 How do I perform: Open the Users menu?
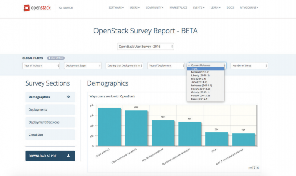click(x=135, y=7)
